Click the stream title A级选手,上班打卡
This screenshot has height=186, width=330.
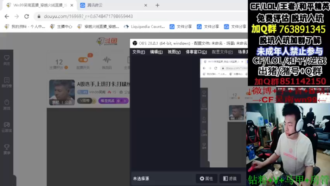(104, 84)
